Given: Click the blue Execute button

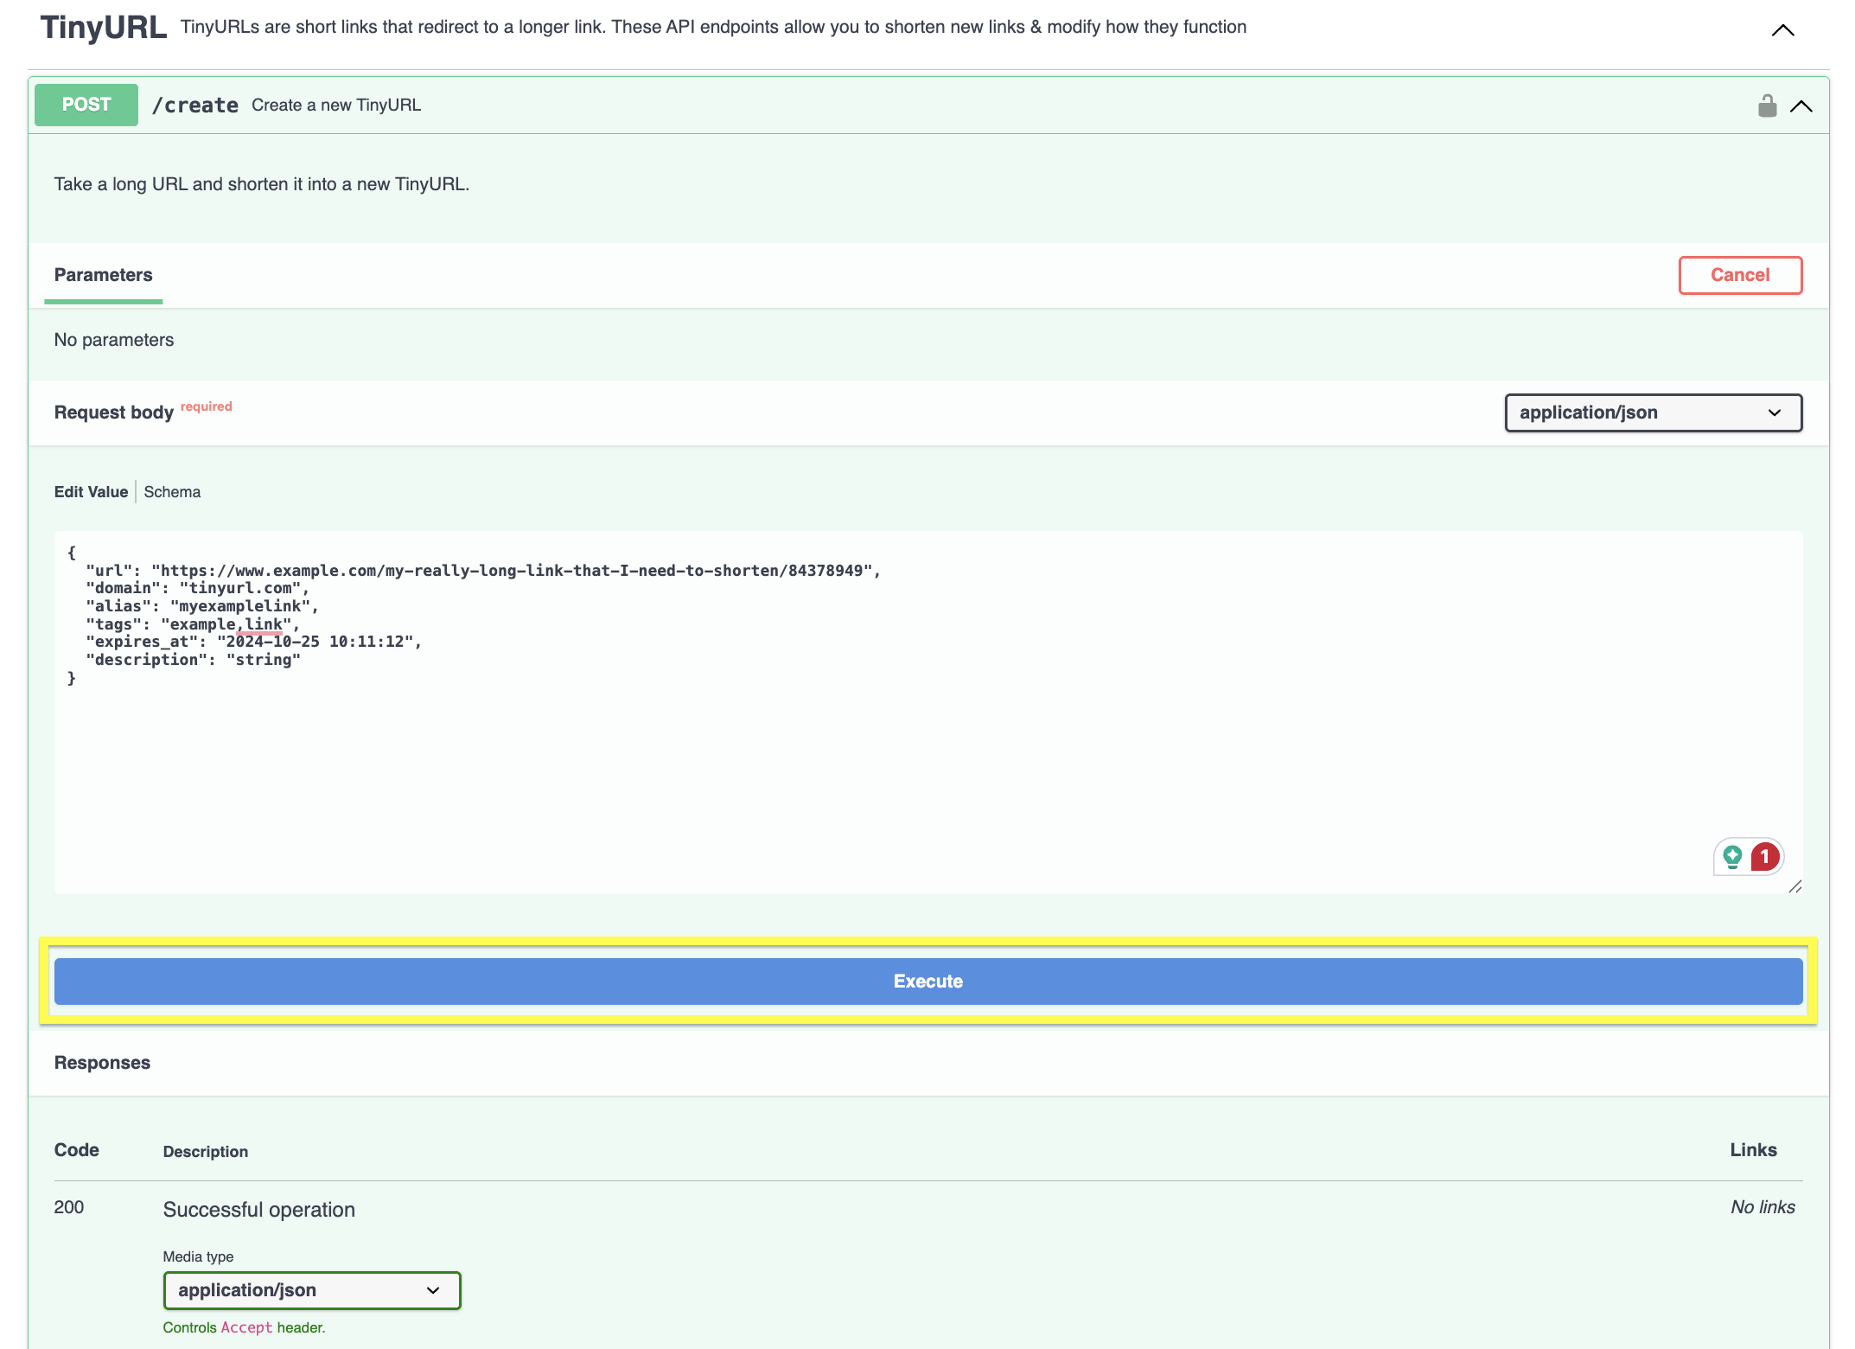Looking at the screenshot, I should 927,981.
